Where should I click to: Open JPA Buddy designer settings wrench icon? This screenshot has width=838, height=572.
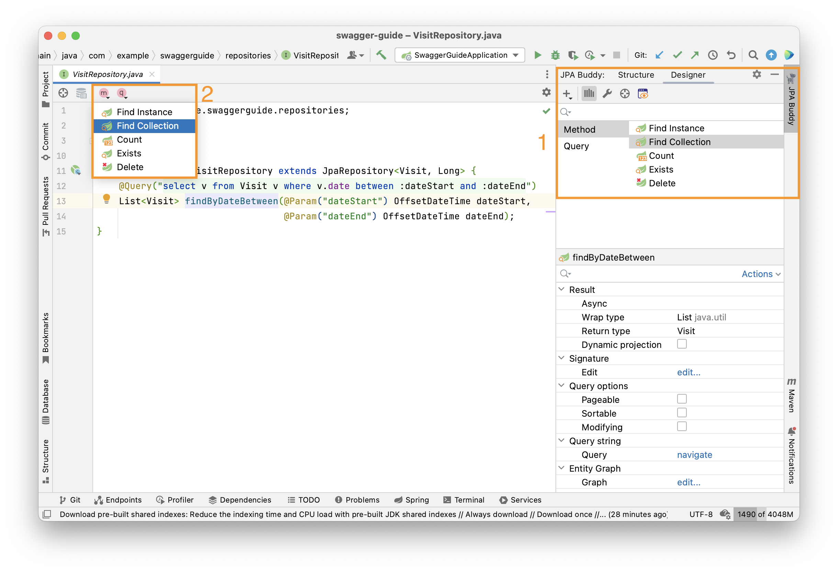(x=608, y=93)
